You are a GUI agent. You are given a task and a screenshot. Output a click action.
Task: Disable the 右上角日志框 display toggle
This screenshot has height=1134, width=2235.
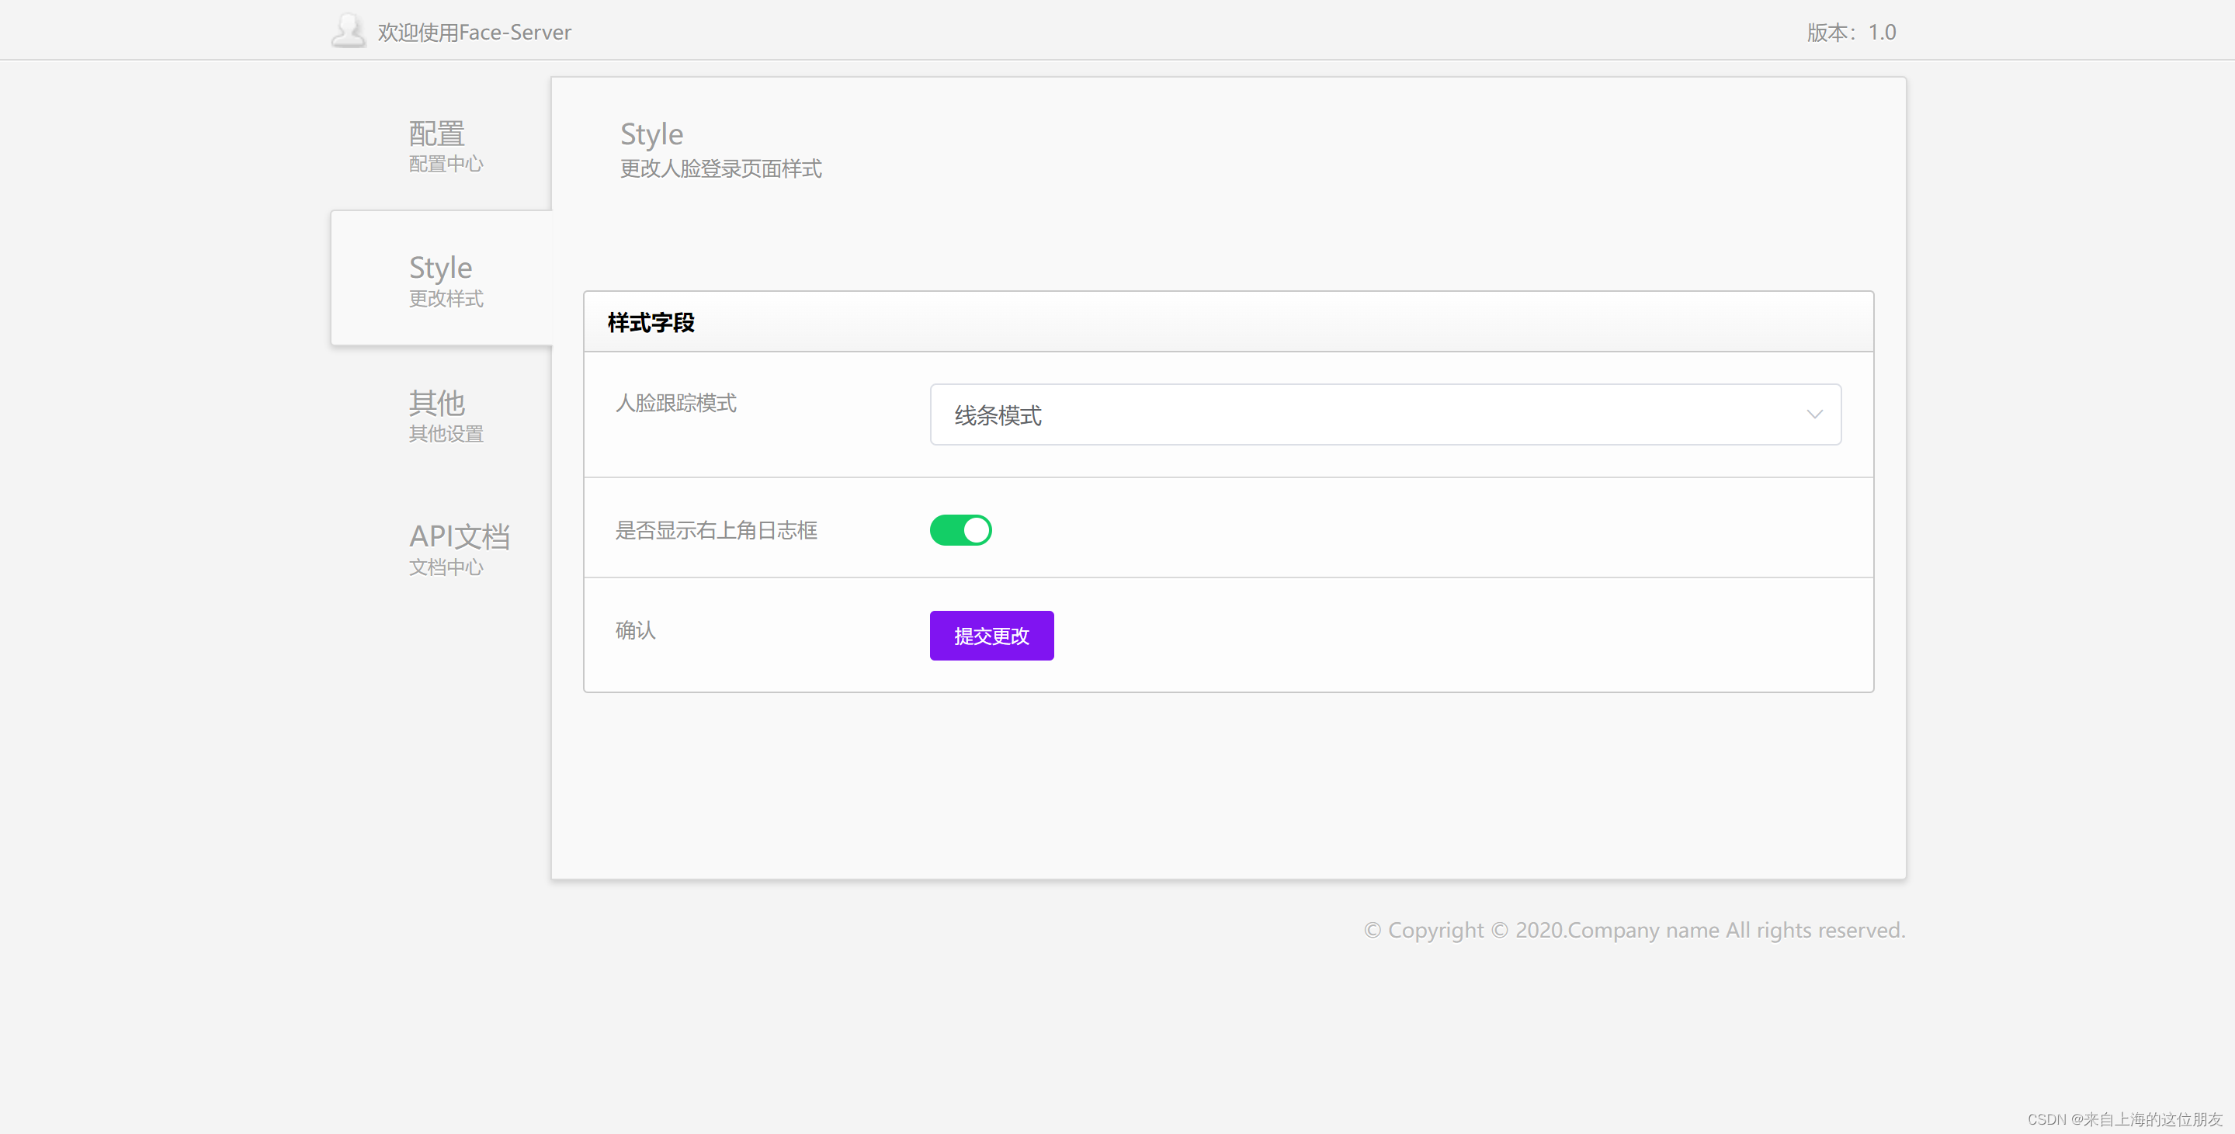pos(960,530)
